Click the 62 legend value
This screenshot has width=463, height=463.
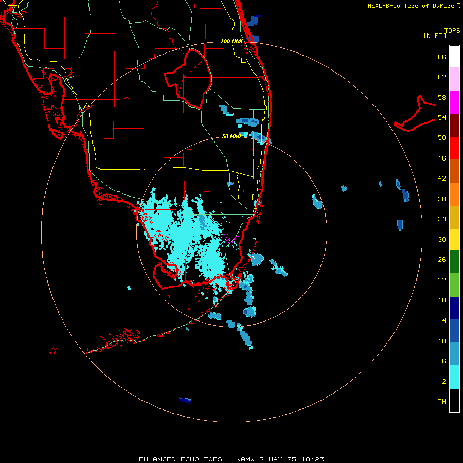(442, 77)
